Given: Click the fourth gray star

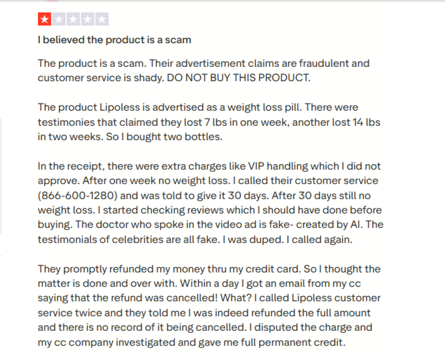Looking at the screenshot, I should click(88, 20).
